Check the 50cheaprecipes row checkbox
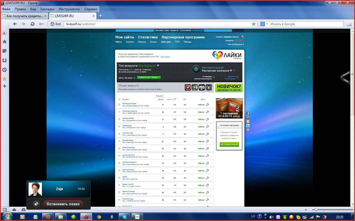 (119, 105)
